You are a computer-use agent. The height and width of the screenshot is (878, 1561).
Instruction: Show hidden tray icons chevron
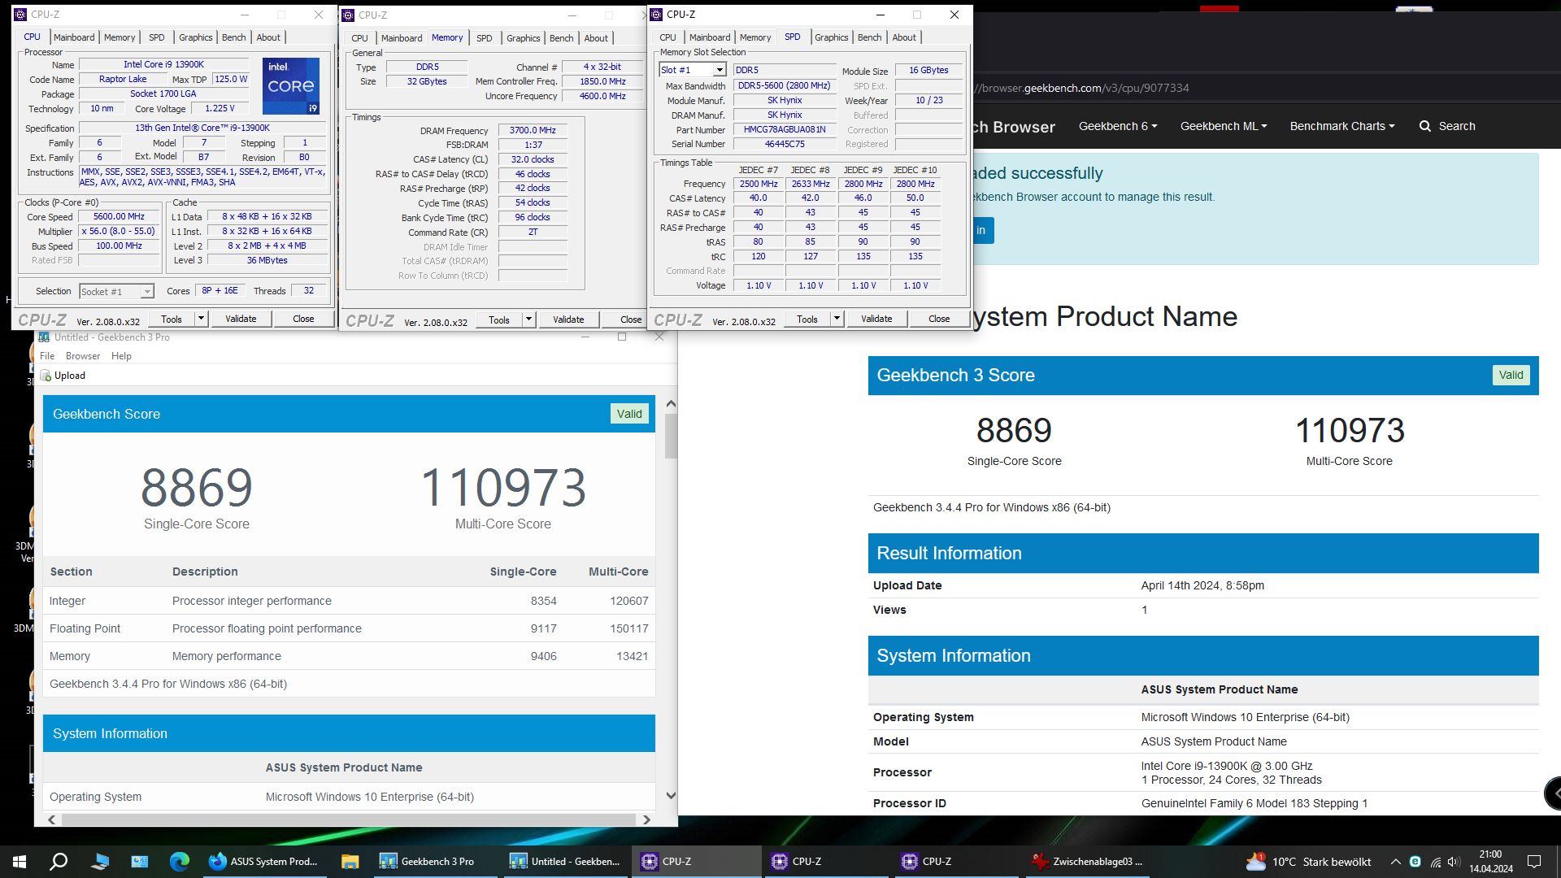[1395, 862]
